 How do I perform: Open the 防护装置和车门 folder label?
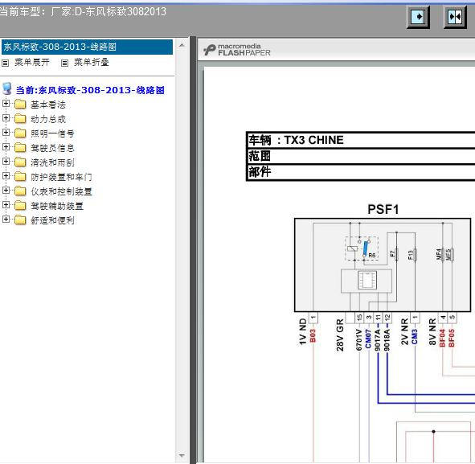(x=61, y=177)
